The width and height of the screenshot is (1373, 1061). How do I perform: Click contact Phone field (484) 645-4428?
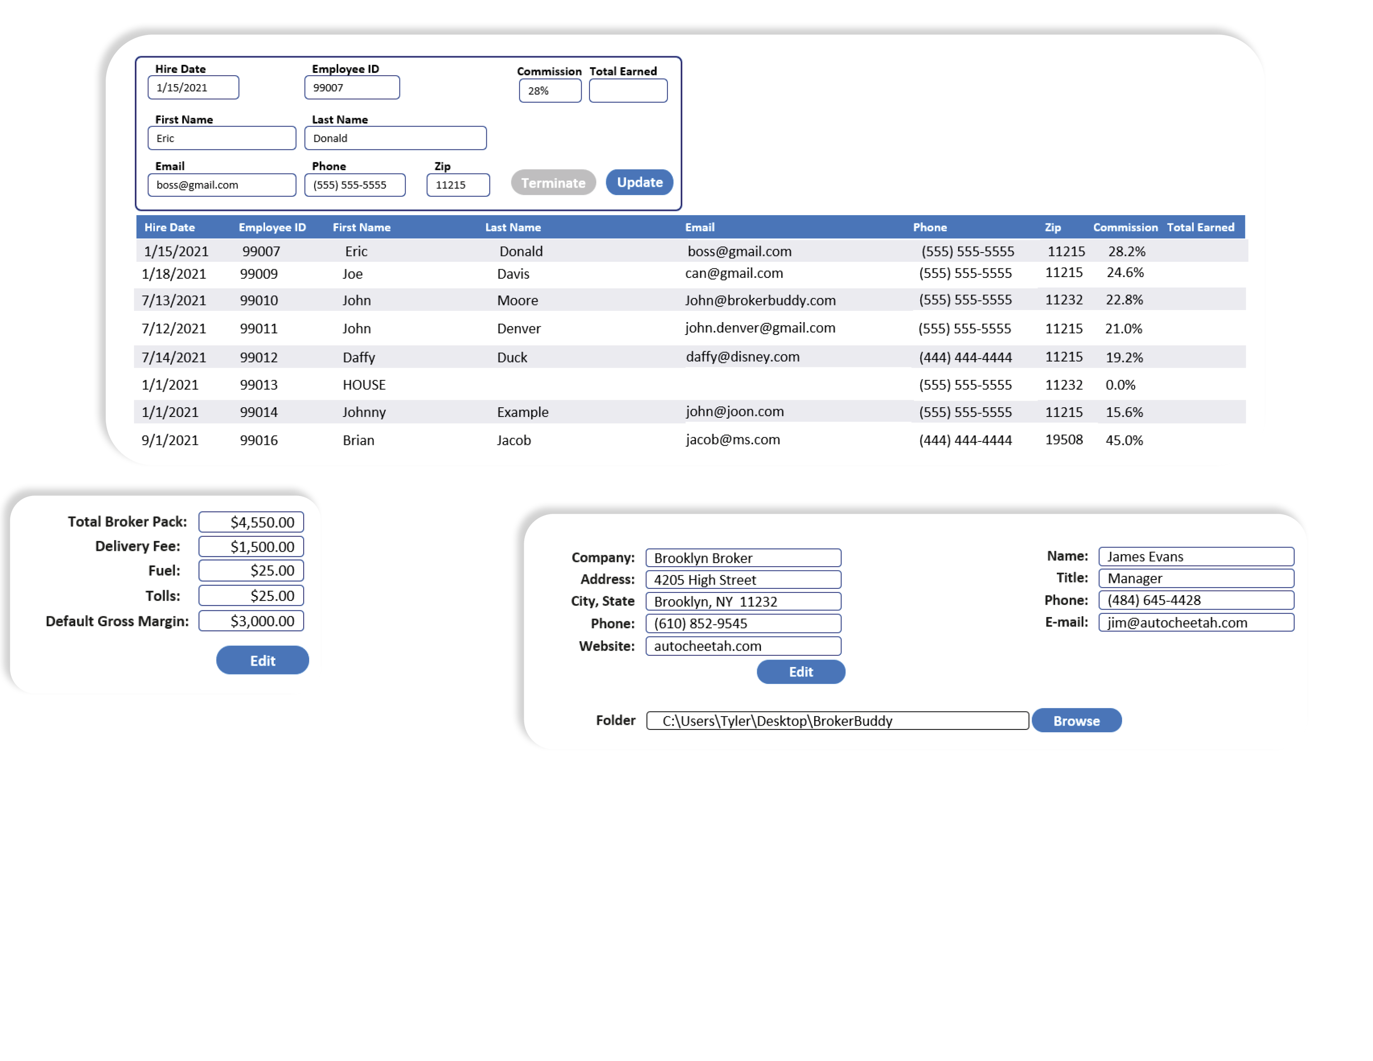(x=1196, y=600)
